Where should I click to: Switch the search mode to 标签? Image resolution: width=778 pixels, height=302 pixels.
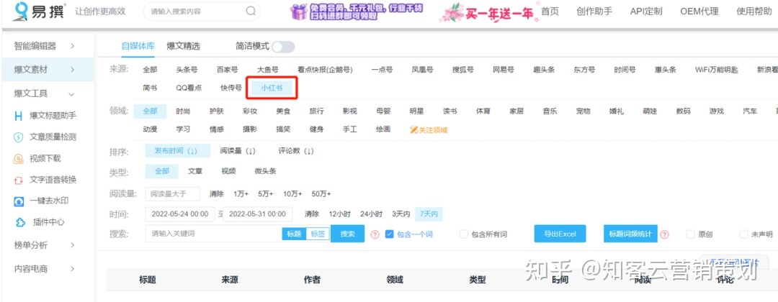click(x=318, y=234)
